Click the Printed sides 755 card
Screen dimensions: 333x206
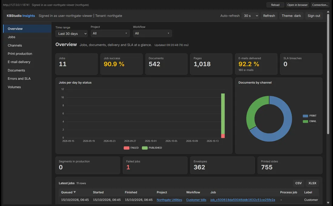click(x=290, y=165)
